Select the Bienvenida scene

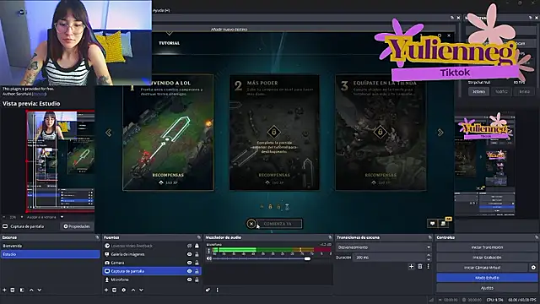pyautogui.click(x=51, y=246)
